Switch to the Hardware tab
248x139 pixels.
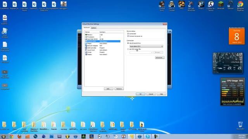pos(86,27)
